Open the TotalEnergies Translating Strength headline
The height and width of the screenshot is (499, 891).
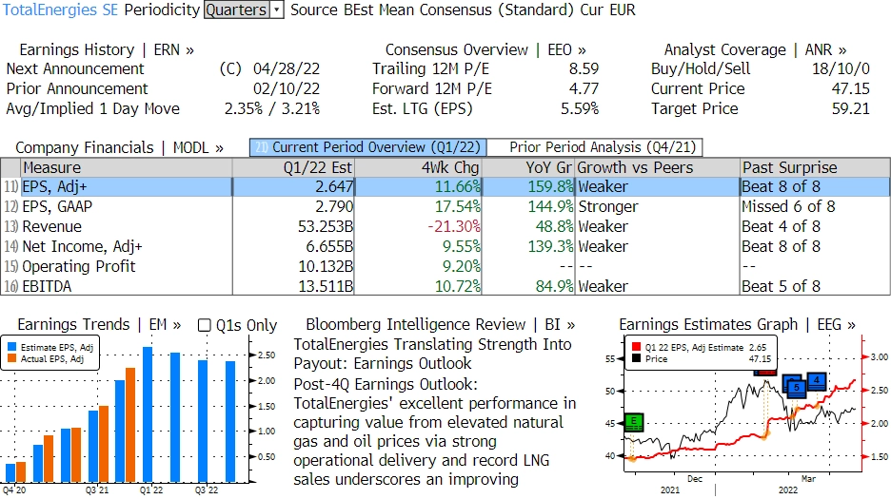[x=432, y=354]
